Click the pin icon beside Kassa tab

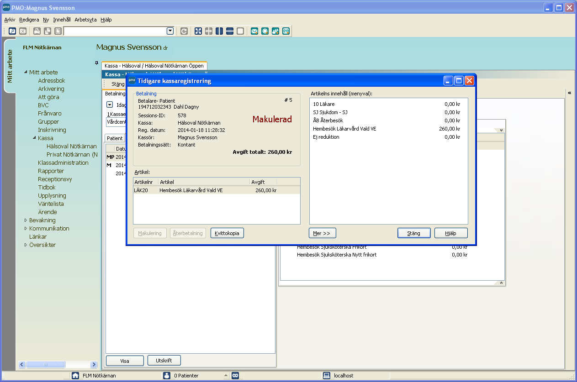click(96, 63)
